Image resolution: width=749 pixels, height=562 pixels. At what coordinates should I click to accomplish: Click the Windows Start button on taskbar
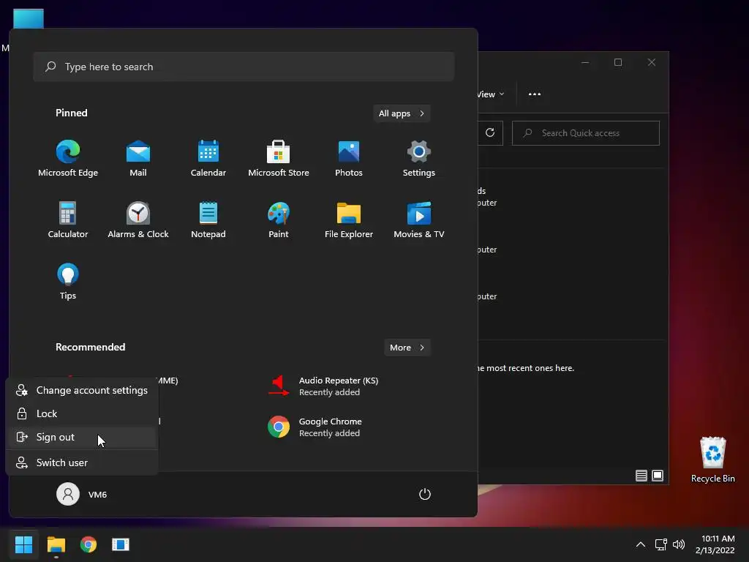pyautogui.click(x=23, y=544)
